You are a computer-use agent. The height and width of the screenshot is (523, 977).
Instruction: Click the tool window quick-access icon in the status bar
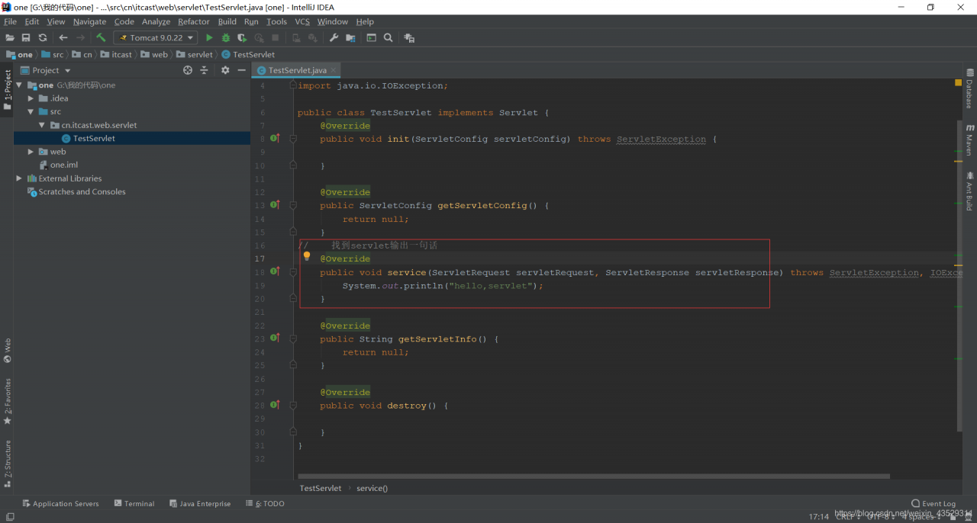pyautogui.click(x=10, y=516)
